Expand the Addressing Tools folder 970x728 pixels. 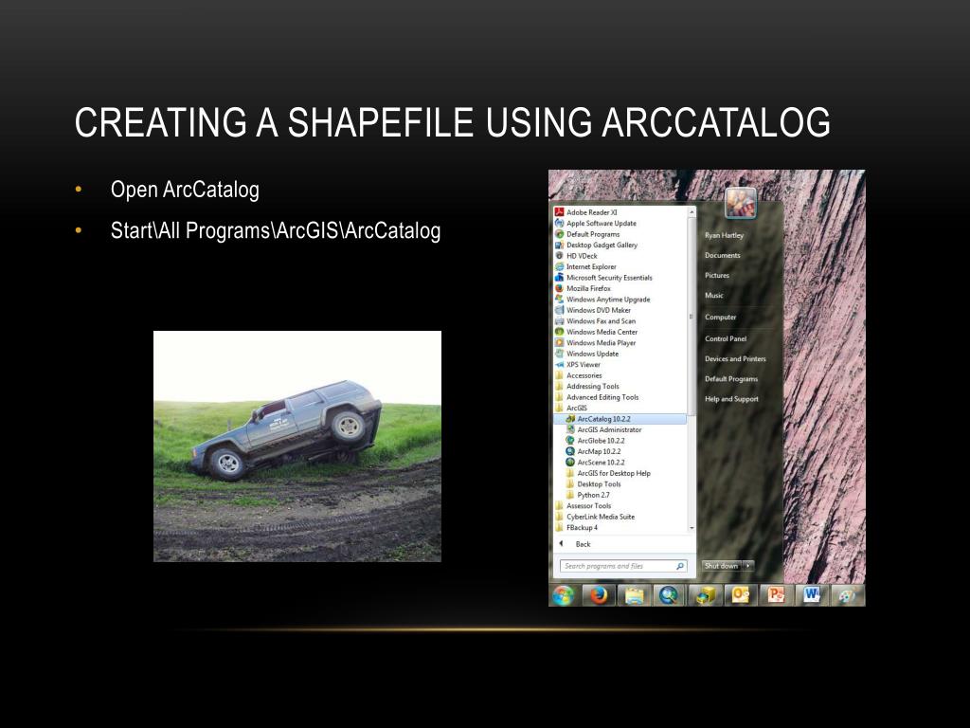pos(587,387)
